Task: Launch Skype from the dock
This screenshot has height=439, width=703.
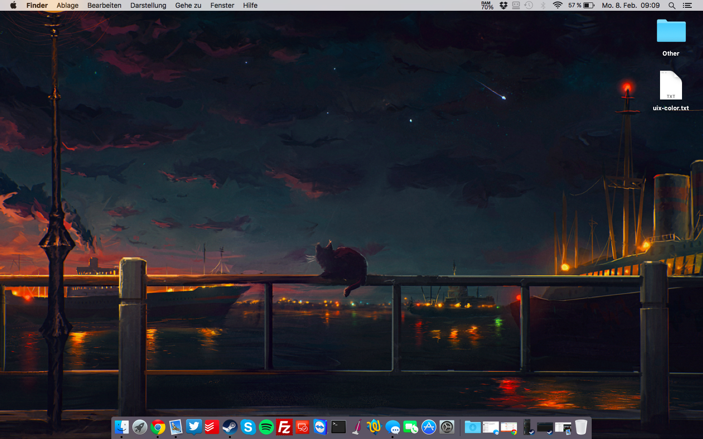Action: point(248,427)
